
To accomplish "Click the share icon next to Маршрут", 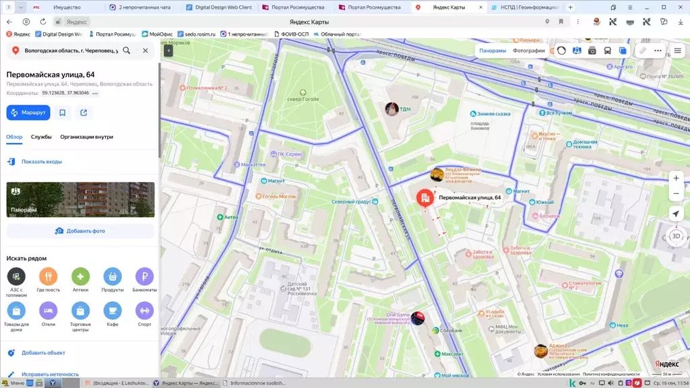I will pos(84,112).
